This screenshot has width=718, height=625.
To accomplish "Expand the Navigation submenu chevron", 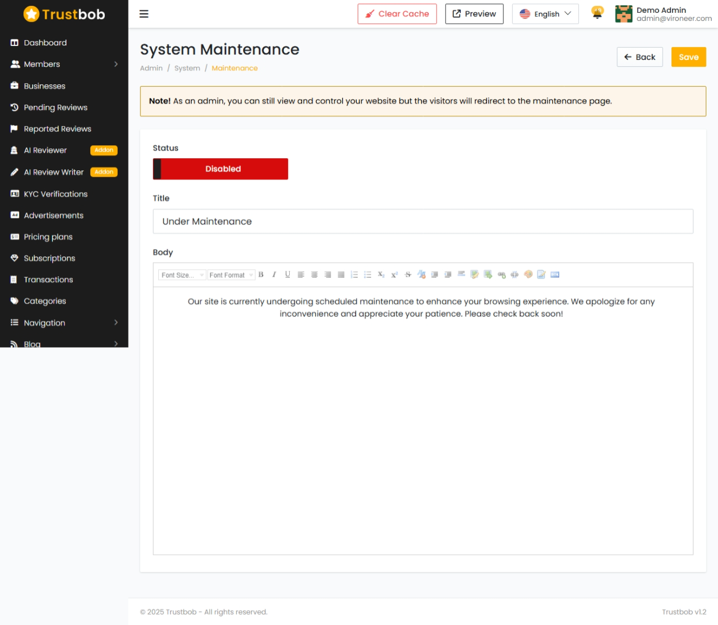I will (x=116, y=323).
